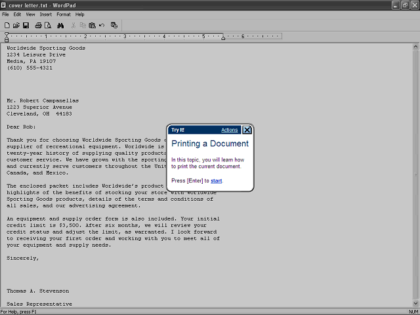
Task: Close the Try It popup with its X button
Action: pyautogui.click(x=247, y=130)
